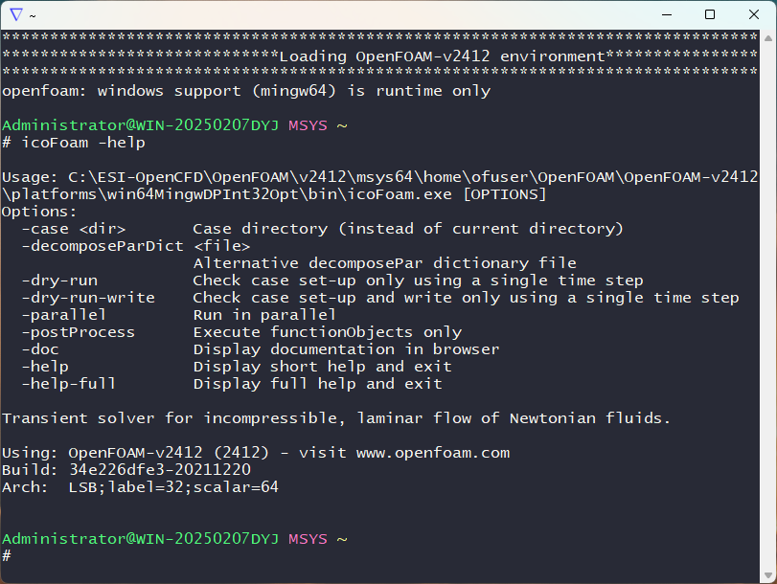Click the 'icoFoam.exe [OPTIONS]' usage text

click(x=446, y=194)
